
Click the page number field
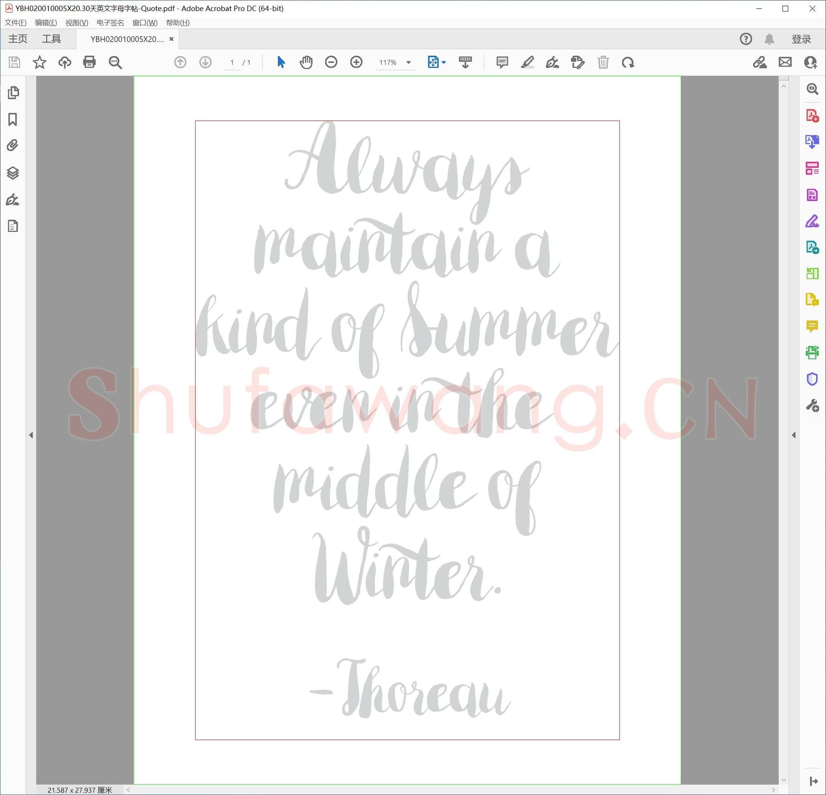232,62
